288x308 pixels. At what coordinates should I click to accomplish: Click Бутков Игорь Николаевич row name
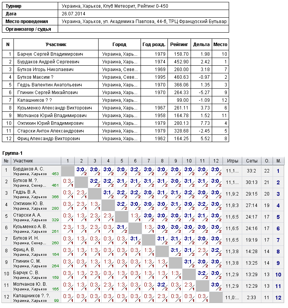[45, 70]
